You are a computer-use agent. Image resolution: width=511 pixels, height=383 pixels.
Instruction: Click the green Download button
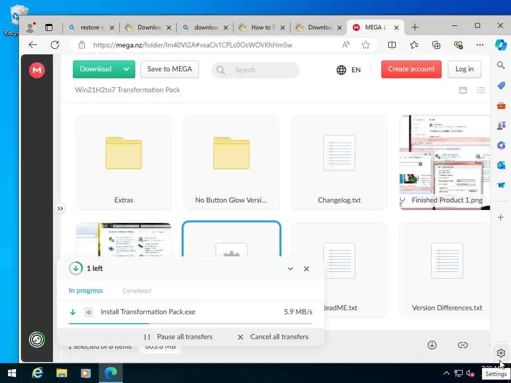pyautogui.click(x=96, y=69)
